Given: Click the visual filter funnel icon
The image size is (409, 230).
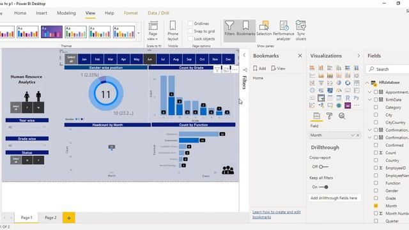Looking at the screenshot, I should (217, 70).
